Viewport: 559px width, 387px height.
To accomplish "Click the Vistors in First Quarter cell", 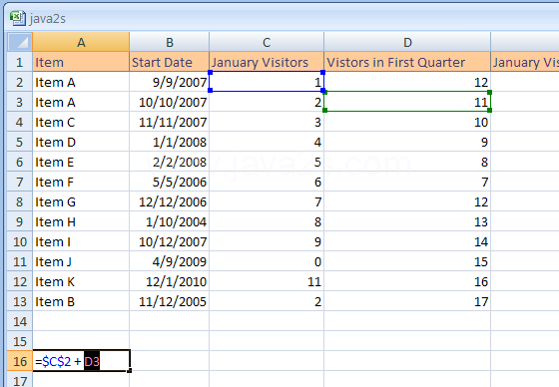I will 407,62.
